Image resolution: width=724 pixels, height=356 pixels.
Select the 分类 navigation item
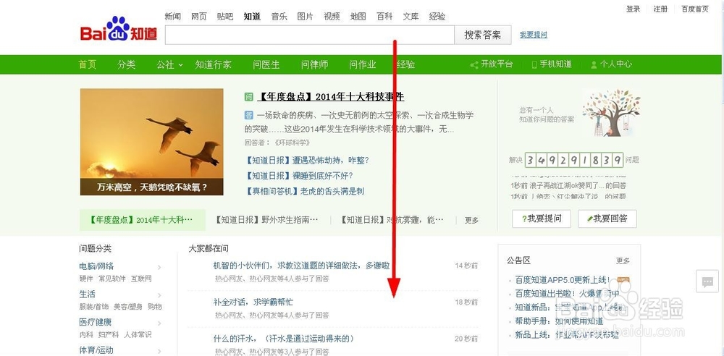[x=127, y=64]
